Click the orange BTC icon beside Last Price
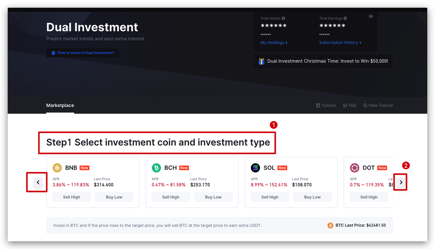 [x=330, y=225]
